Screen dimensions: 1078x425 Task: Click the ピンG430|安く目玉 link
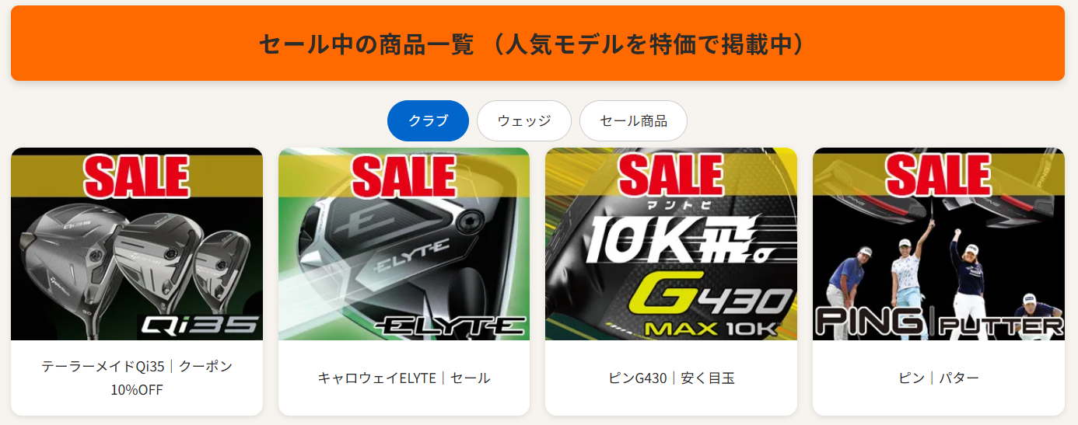coord(671,378)
